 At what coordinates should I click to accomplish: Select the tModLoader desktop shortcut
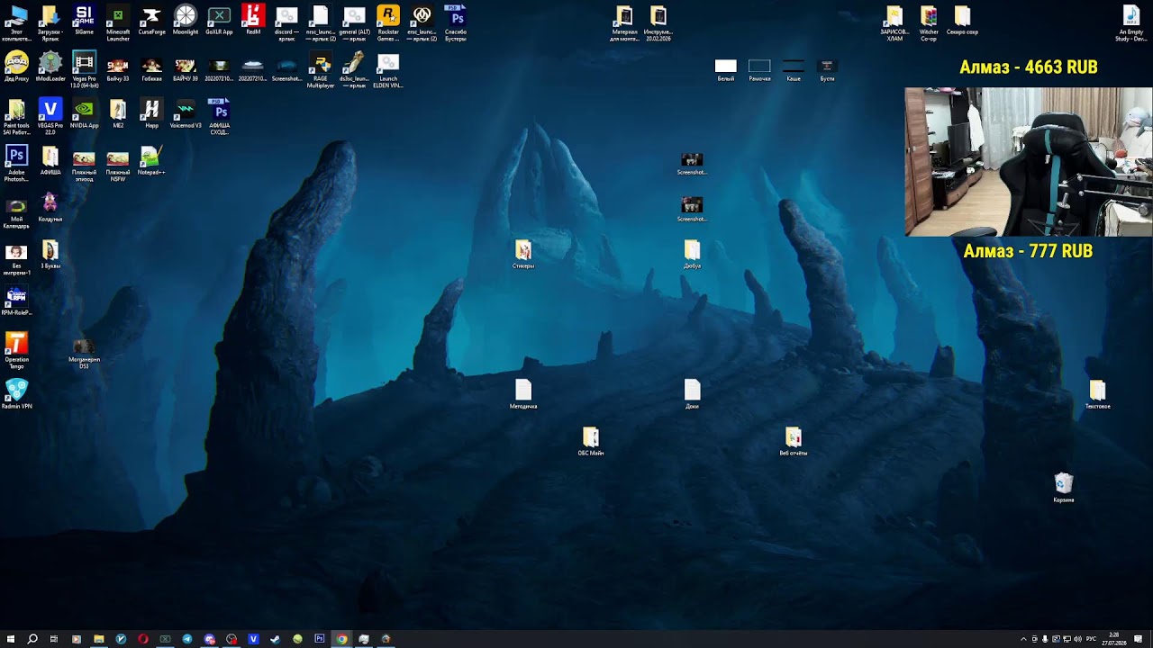click(x=50, y=67)
